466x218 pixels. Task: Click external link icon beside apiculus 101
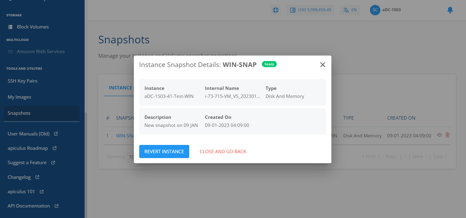tap(42, 192)
